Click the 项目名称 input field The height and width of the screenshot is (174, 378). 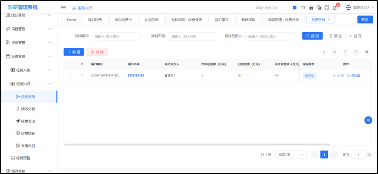[193, 37]
